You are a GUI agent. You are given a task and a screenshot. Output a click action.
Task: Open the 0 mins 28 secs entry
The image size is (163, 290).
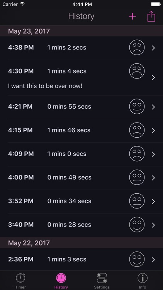[x=81, y=225]
